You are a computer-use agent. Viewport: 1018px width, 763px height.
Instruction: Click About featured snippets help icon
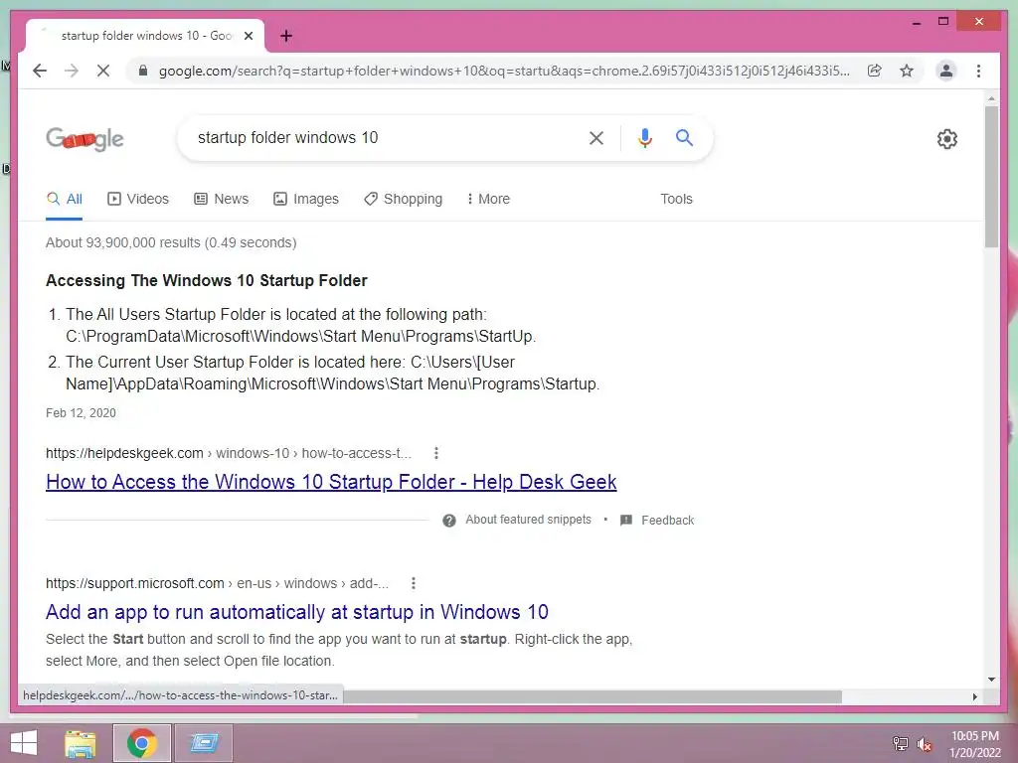449,521
